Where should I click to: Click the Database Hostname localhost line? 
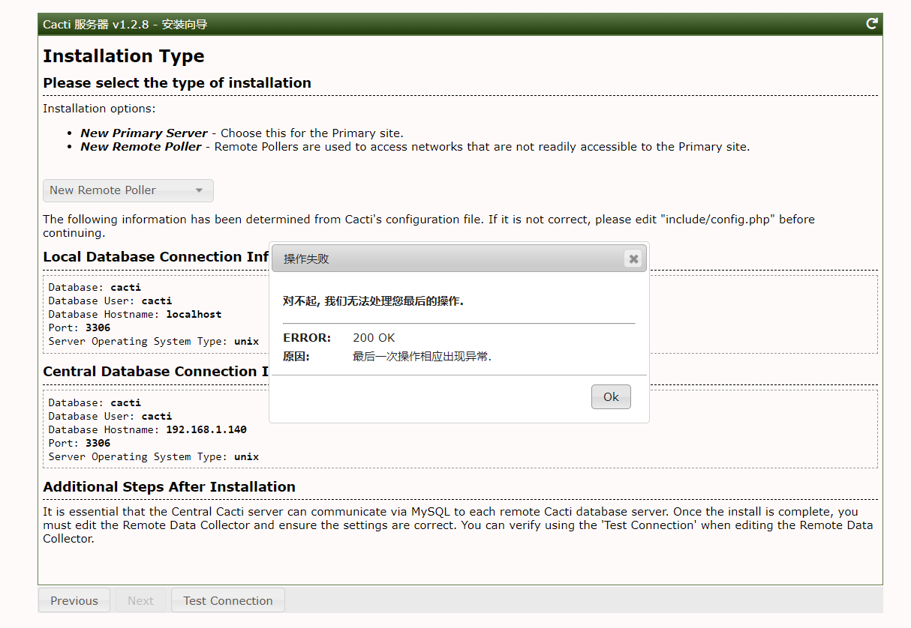pyautogui.click(x=135, y=314)
